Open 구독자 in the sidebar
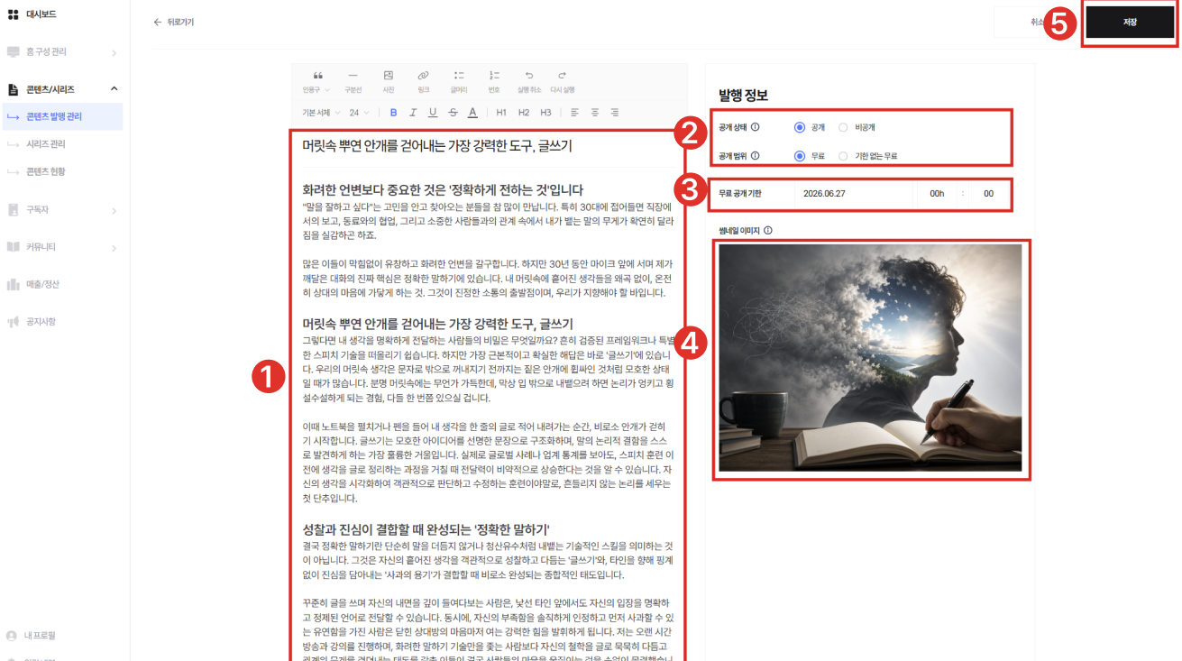Viewport: 1182px width, 661px height. 37,210
